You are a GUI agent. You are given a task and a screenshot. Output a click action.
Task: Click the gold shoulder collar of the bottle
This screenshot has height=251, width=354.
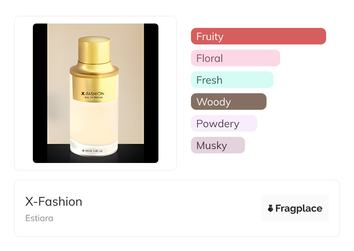pos(94,70)
